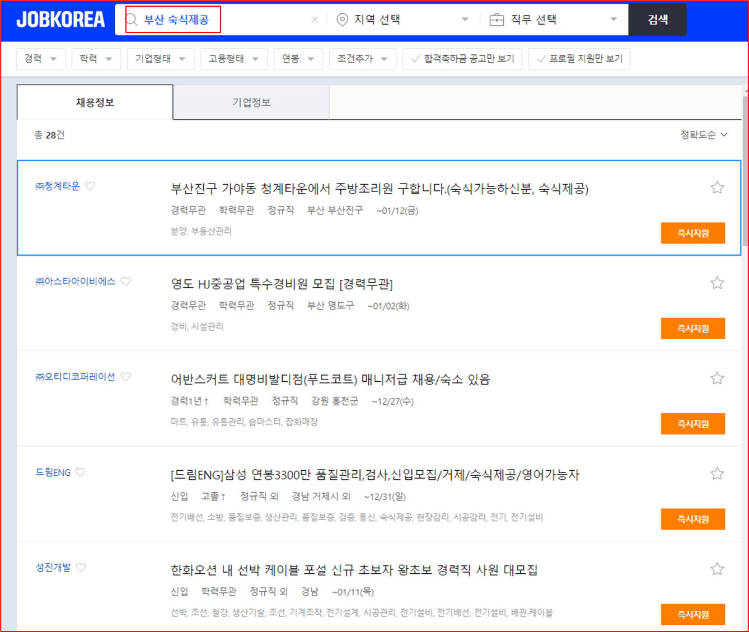Open the 직무 선택 dropdown
Image resolution: width=749 pixels, height=632 pixels.
pos(553,20)
